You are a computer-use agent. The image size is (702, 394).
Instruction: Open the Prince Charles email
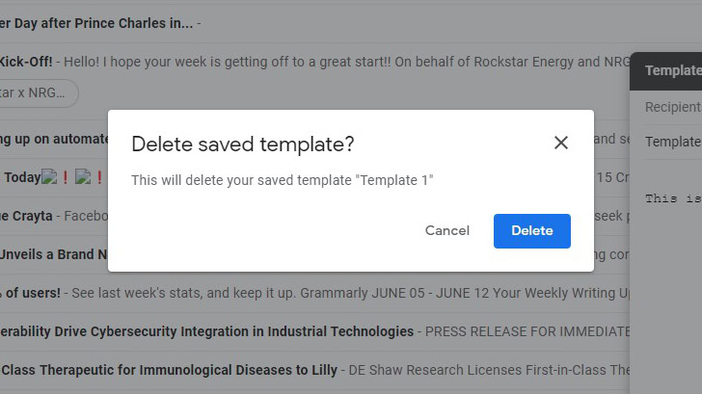[96, 22]
